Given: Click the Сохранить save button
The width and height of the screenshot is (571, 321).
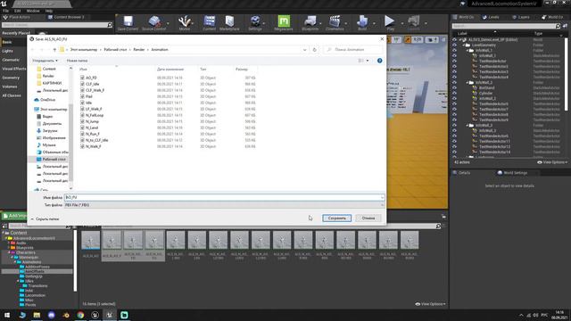Looking at the screenshot, I should pos(337,218).
